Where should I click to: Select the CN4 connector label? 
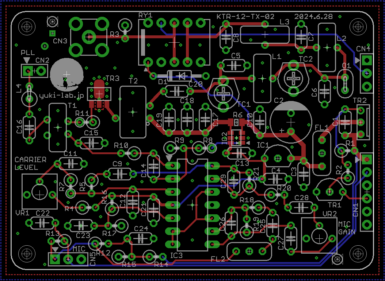[x=363, y=49]
